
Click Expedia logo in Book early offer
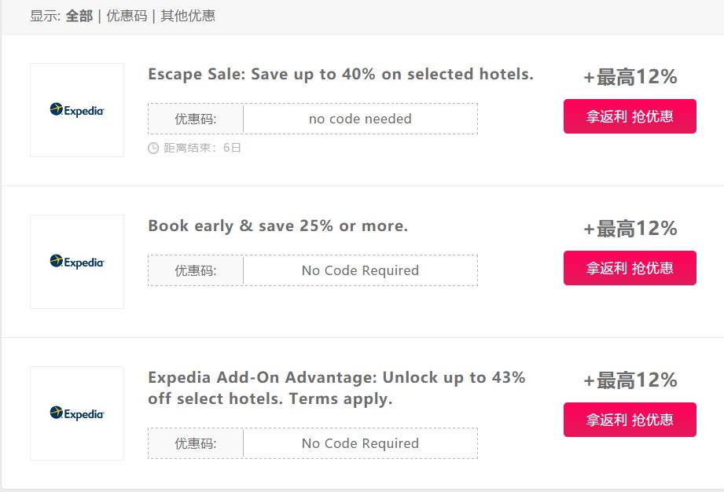(x=77, y=262)
